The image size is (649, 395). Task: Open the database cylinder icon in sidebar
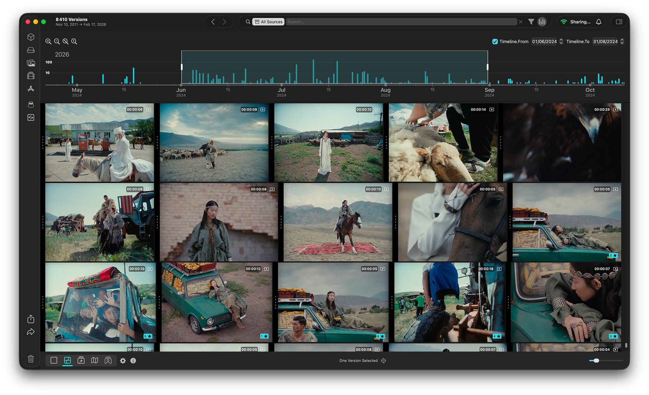tap(31, 105)
